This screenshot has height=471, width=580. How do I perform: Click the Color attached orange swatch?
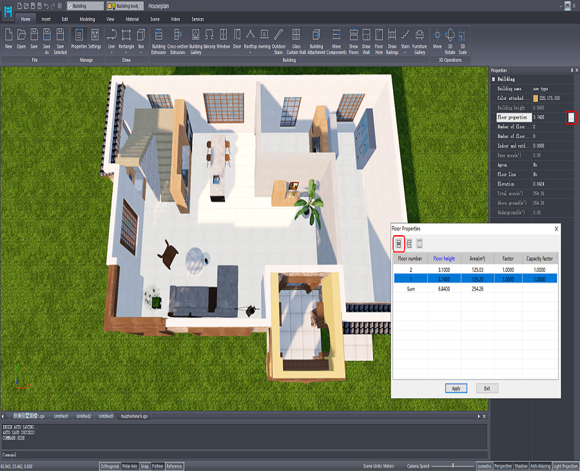(536, 98)
